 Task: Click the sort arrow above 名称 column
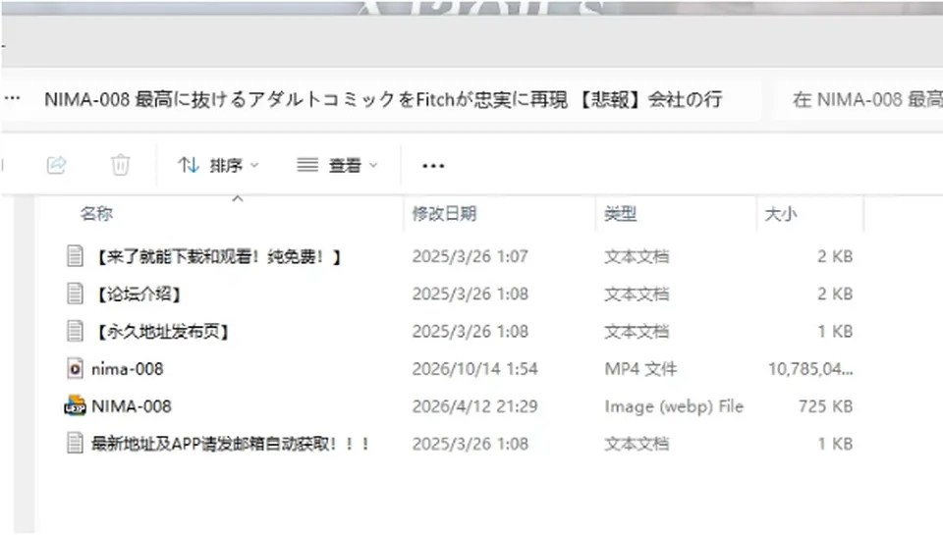[x=238, y=197]
